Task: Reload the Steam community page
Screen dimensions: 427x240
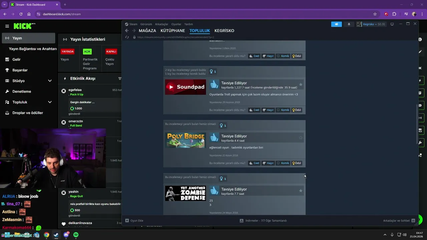Action: click(x=127, y=37)
